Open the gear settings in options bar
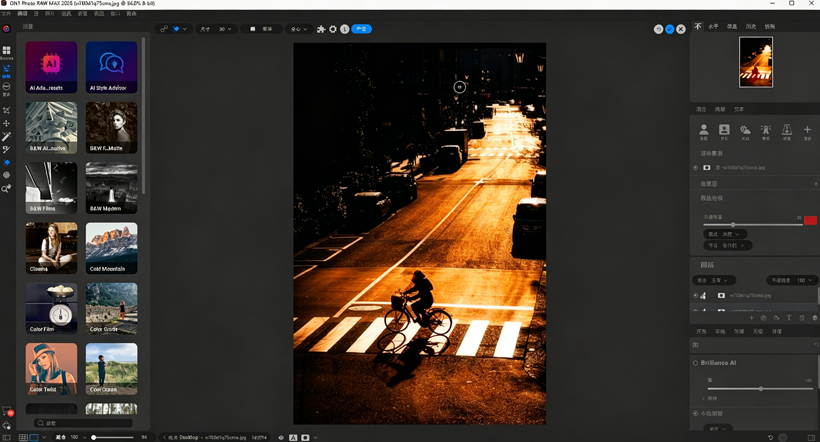The width and height of the screenshot is (820, 442). coord(333,29)
